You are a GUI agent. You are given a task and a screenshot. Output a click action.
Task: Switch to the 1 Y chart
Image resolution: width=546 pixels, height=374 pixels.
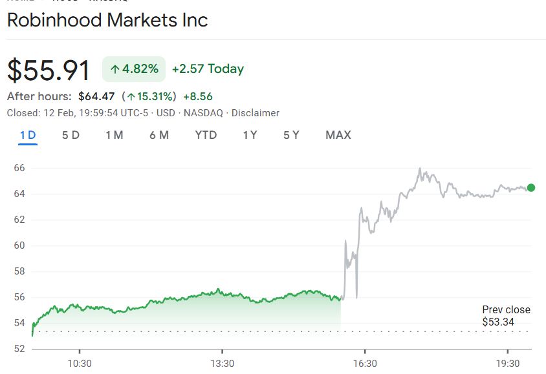(x=250, y=135)
